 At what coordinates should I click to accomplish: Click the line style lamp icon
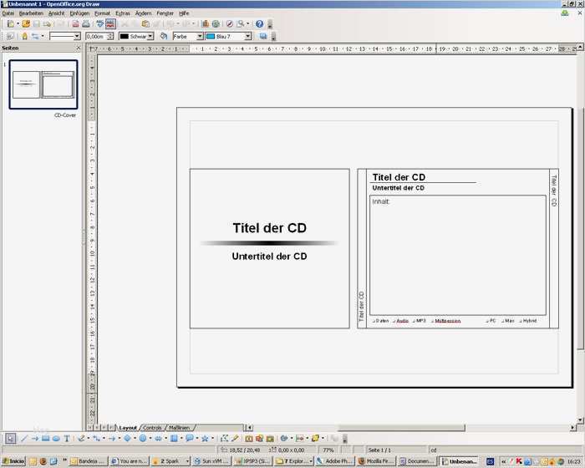tap(24, 36)
